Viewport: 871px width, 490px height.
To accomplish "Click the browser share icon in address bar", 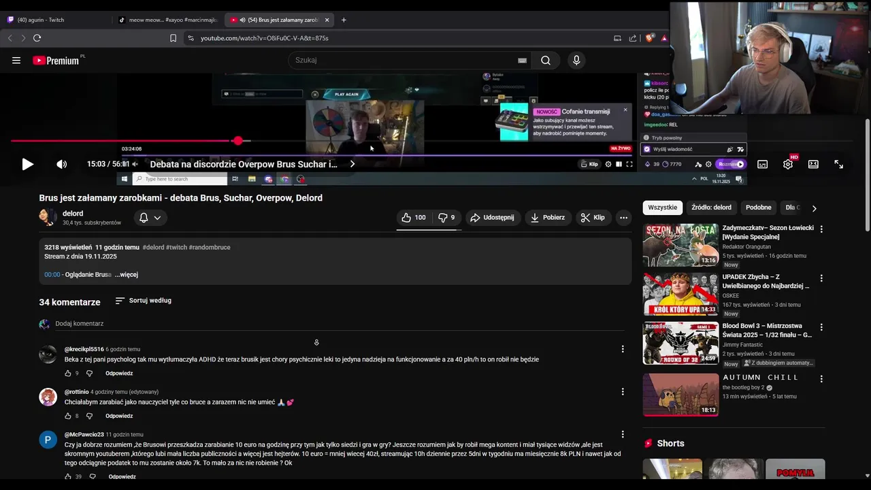I will pos(633,38).
